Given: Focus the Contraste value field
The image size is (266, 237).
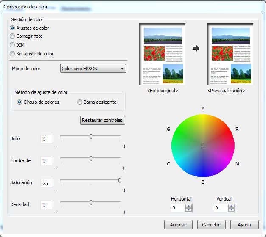Looking at the screenshot, I should pos(47,161).
